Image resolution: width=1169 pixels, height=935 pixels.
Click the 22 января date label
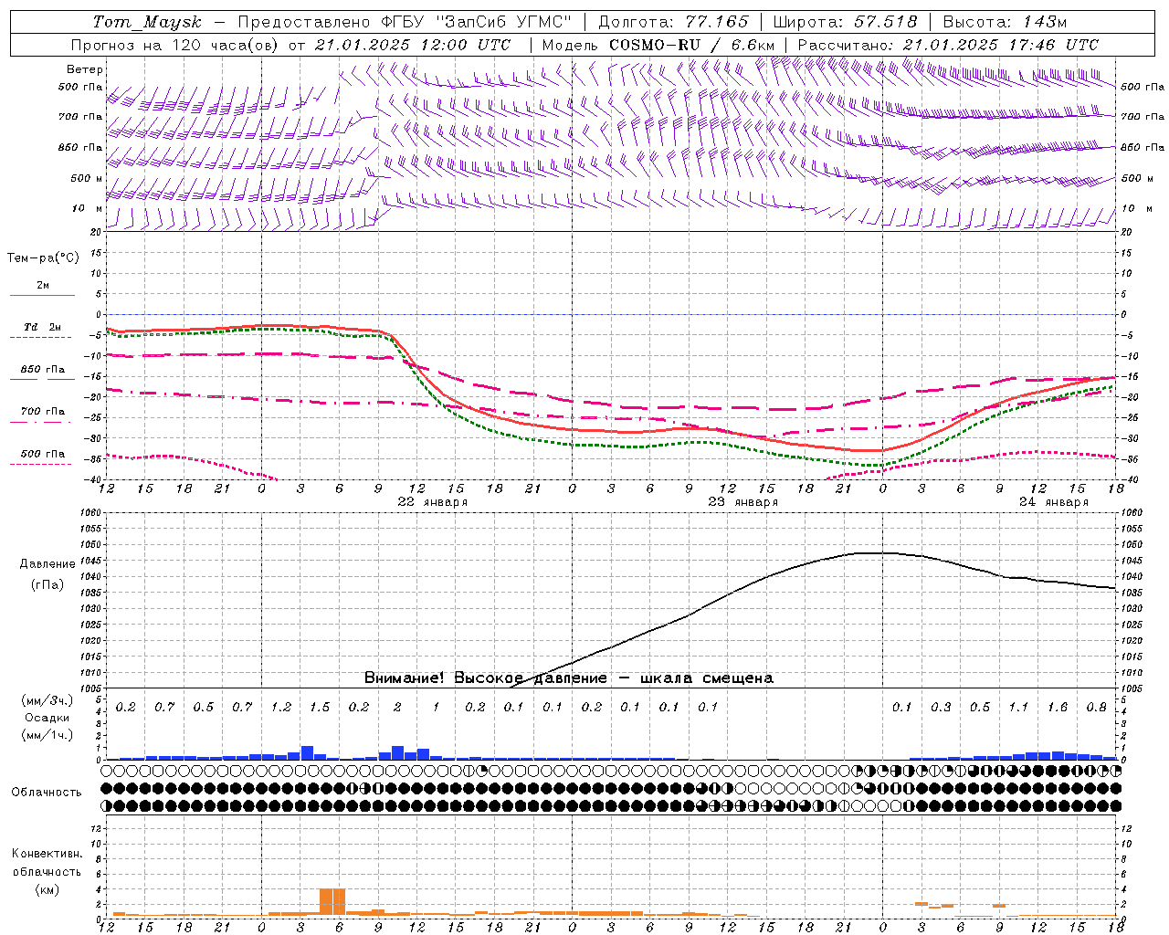[432, 502]
